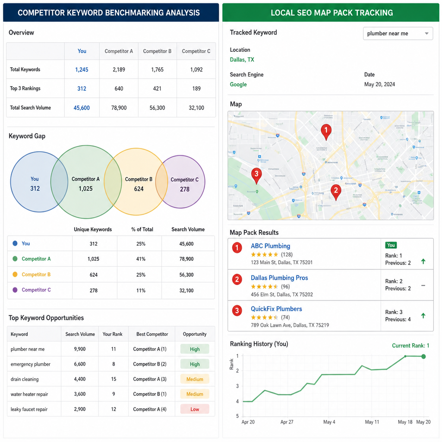This screenshot has width=442, height=442.
Task: Click the green 'You' badge in map pack results
Action: (391, 245)
